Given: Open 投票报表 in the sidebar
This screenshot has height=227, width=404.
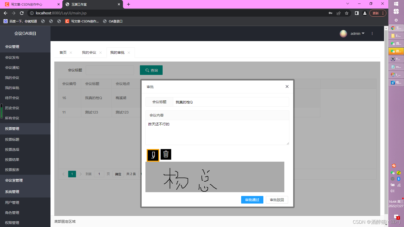Looking at the screenshot, I should click(x=25, y=170).
